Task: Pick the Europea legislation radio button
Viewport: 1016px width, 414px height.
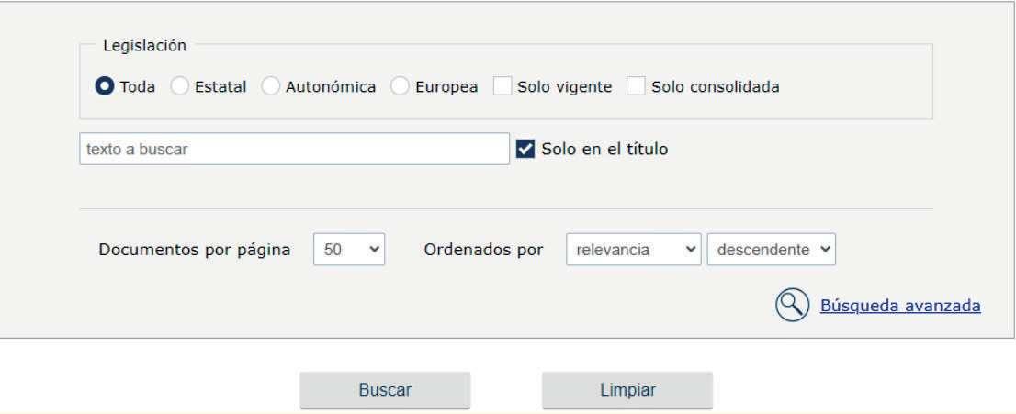Action: point(400,86)
